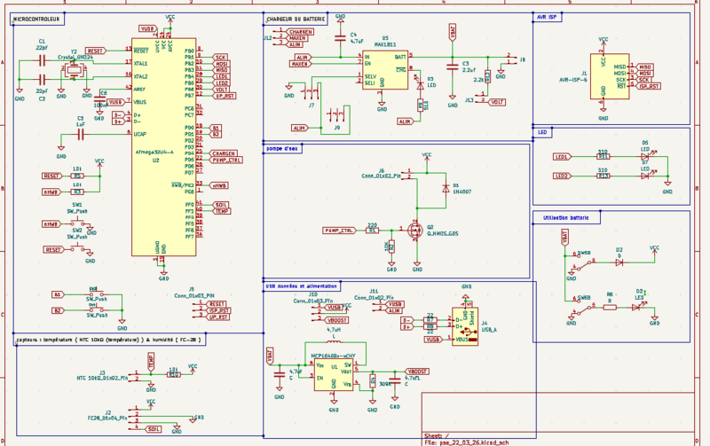Select resistor R6 in battery section
This screenshot has height=446, width=710.
610,307
